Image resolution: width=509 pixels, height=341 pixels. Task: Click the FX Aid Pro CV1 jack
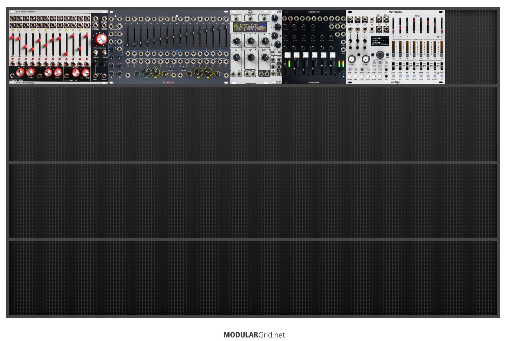point(236,19)
